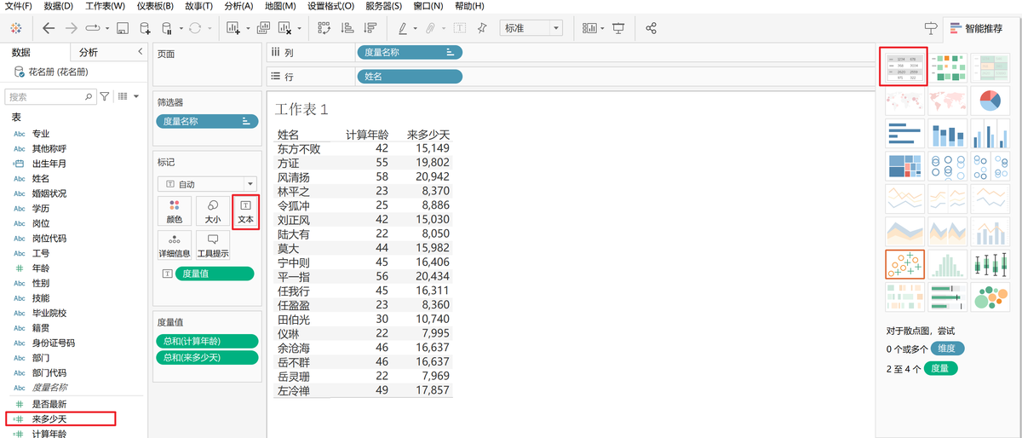The width and height of the screenshot is (1022, 438).
Task: Open the 颜色 color mark card
Action: (175, 211)
